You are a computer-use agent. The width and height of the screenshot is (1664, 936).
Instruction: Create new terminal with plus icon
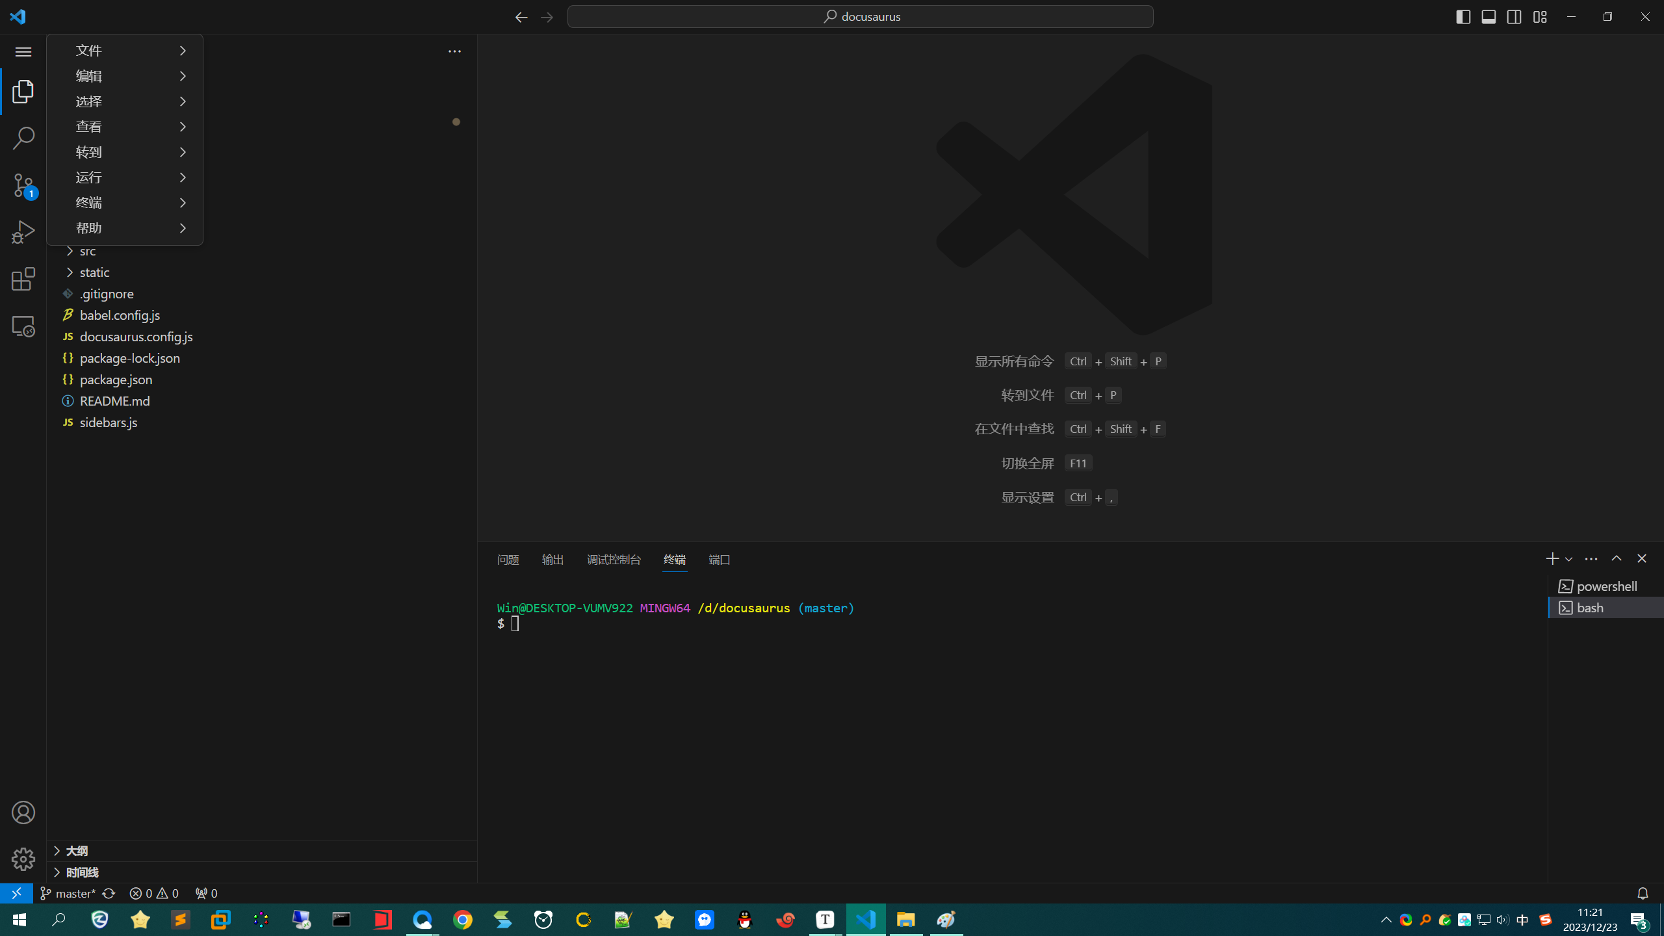(x=1552, y=558)
